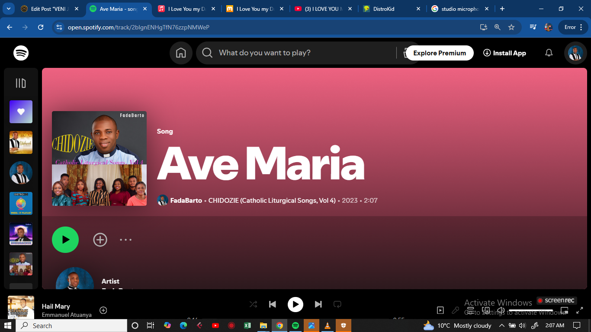Open Chrome Error menu button
Screen dimensions: 591x332
(x=573, y=27)
